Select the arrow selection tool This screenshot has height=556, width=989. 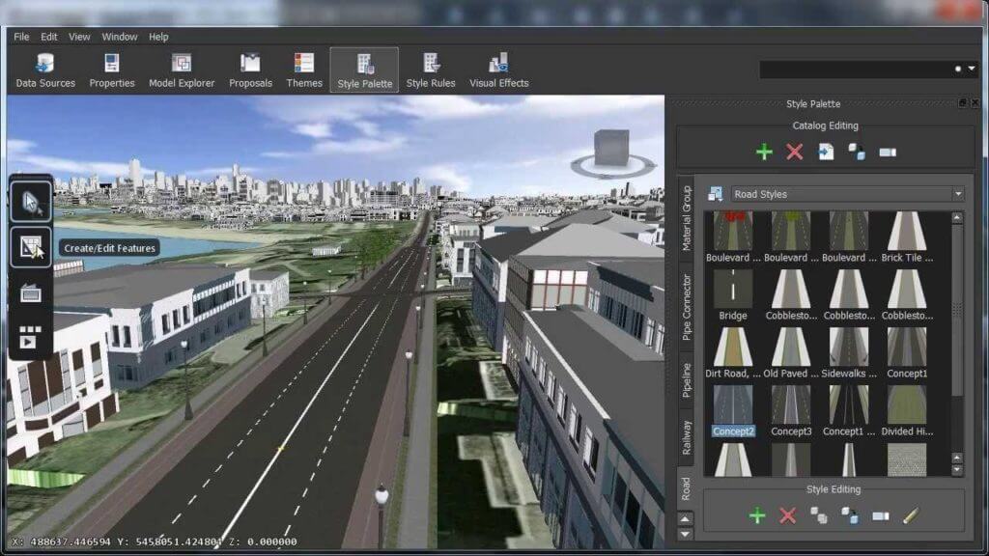pyautogui.click(x=30, y=201)
